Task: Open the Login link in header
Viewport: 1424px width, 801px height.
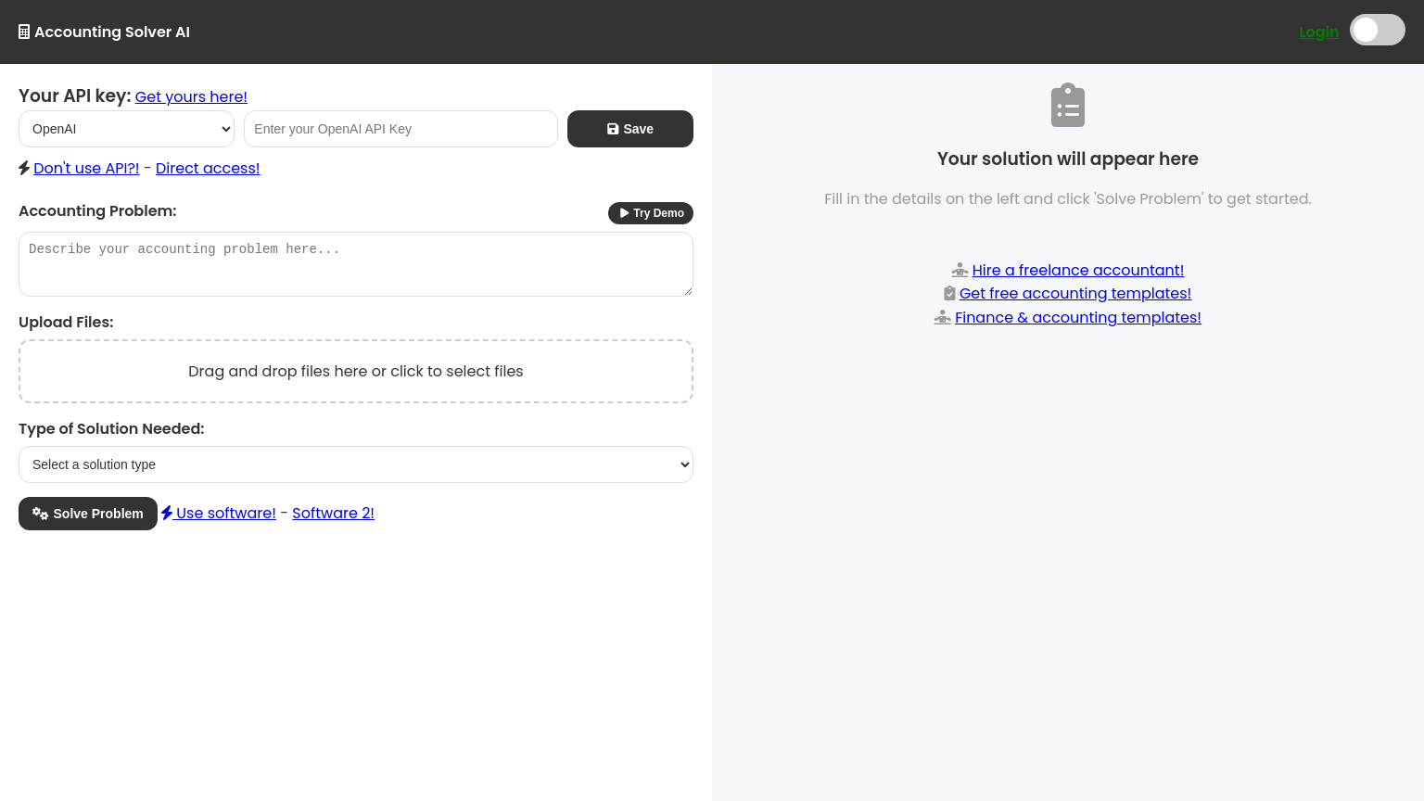Action: point(1318,32)
